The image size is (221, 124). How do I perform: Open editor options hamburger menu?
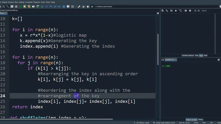coord(158,13)
